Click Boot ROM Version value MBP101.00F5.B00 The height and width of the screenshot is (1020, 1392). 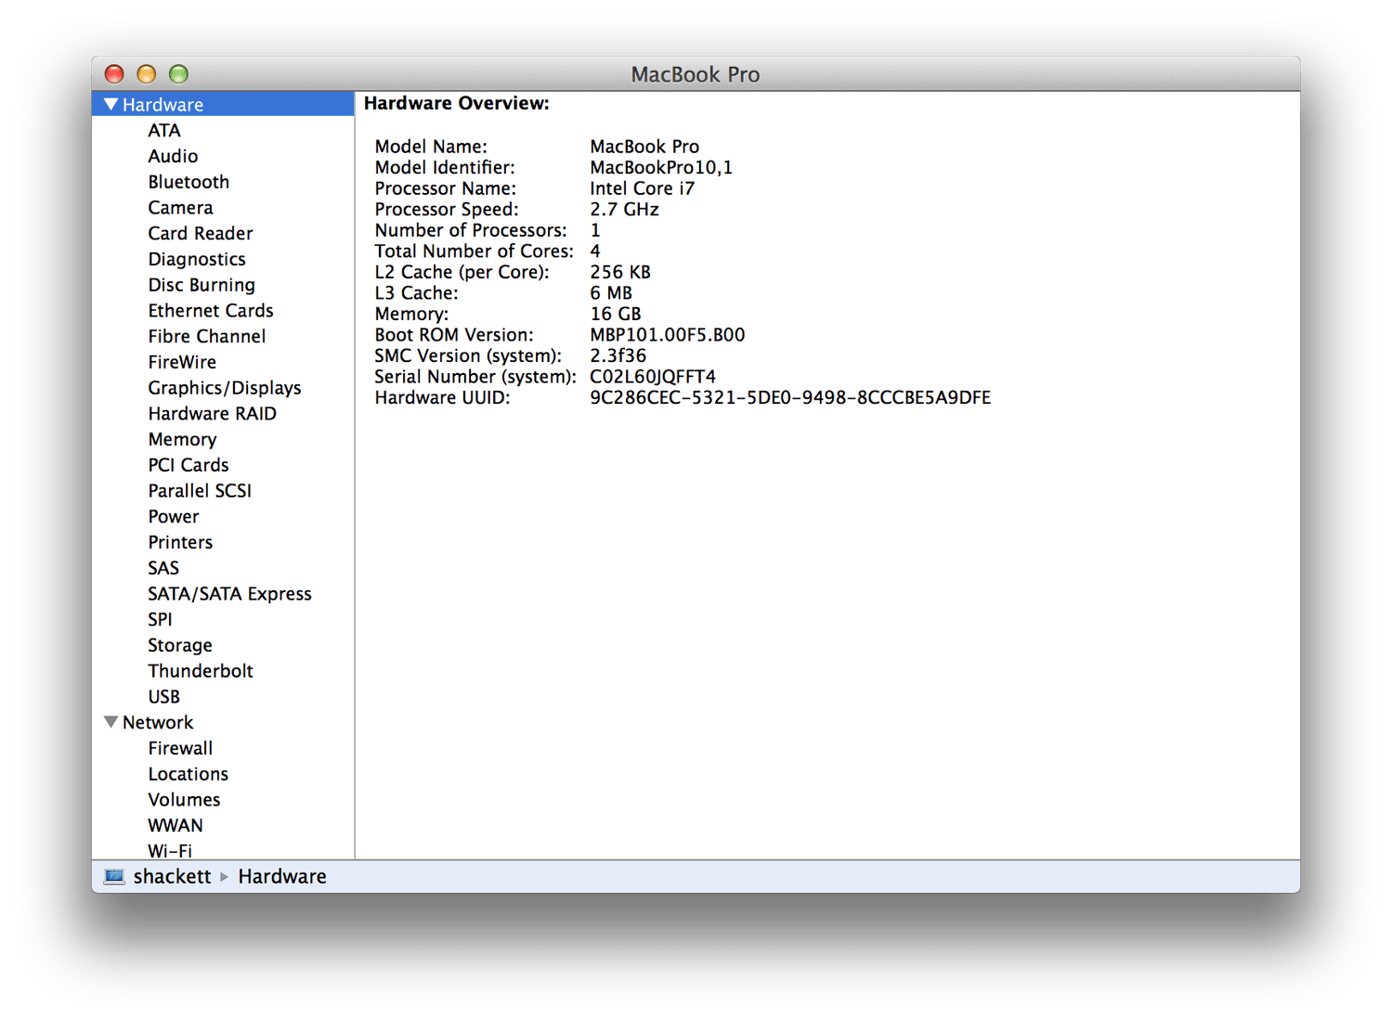[668, 335]
